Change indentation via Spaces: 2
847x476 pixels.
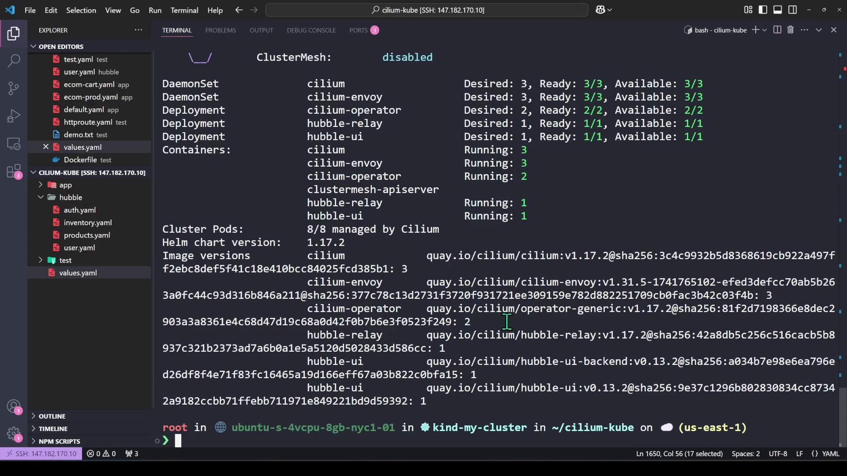coord(746,454)
